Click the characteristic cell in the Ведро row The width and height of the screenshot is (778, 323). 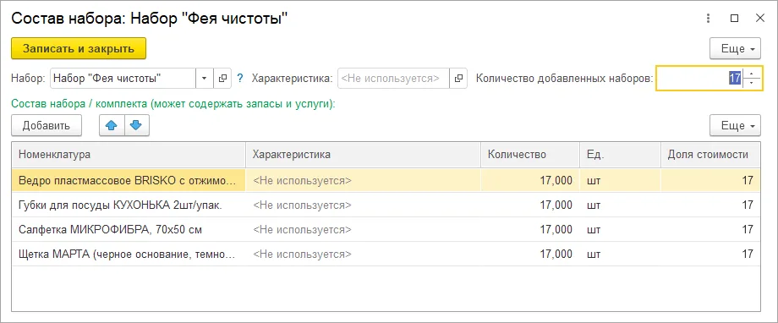[x=363, y=181]
